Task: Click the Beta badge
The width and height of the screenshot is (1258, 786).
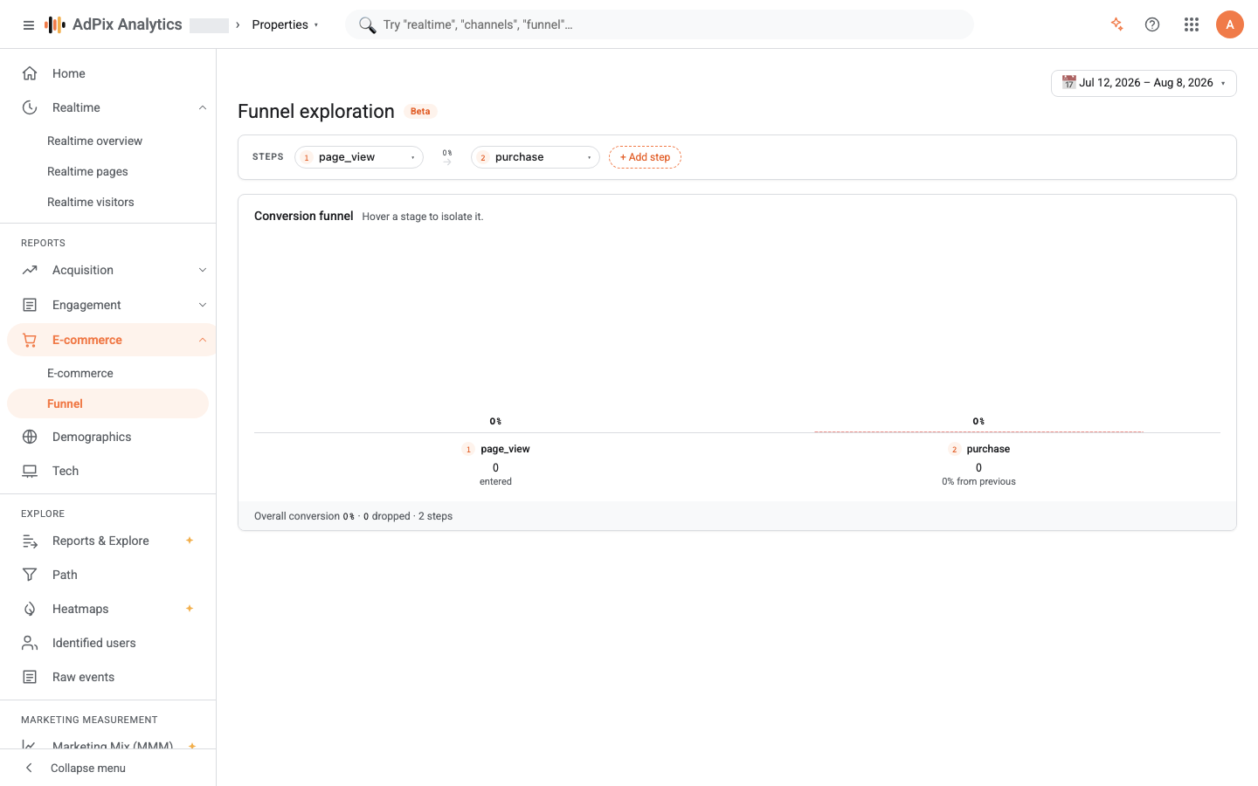Action: [x=420, y=112]
